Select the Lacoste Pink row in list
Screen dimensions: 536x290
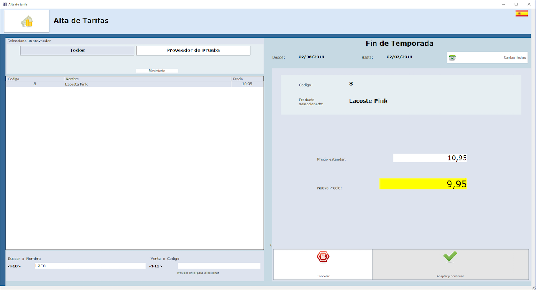click(x=134, y=84)
